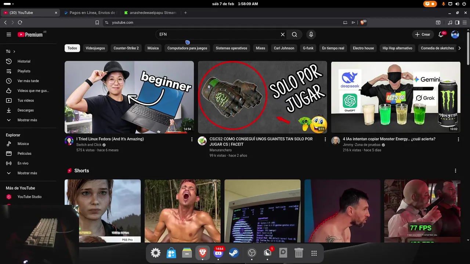
Task: Select the Música filter chip
Action: pyautogui.click(x=153, y=48)
